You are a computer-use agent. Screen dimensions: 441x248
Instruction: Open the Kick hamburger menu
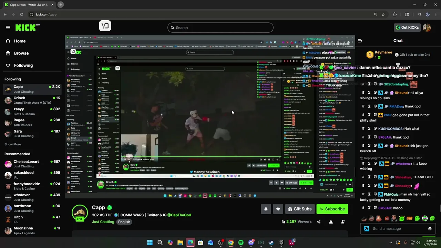coord(8,28)
